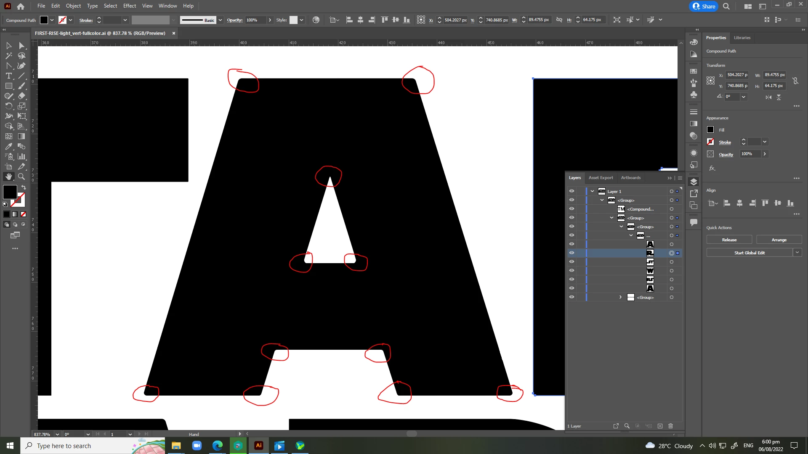Click the Release quick action button
The image size is (808, 454).
729,240
